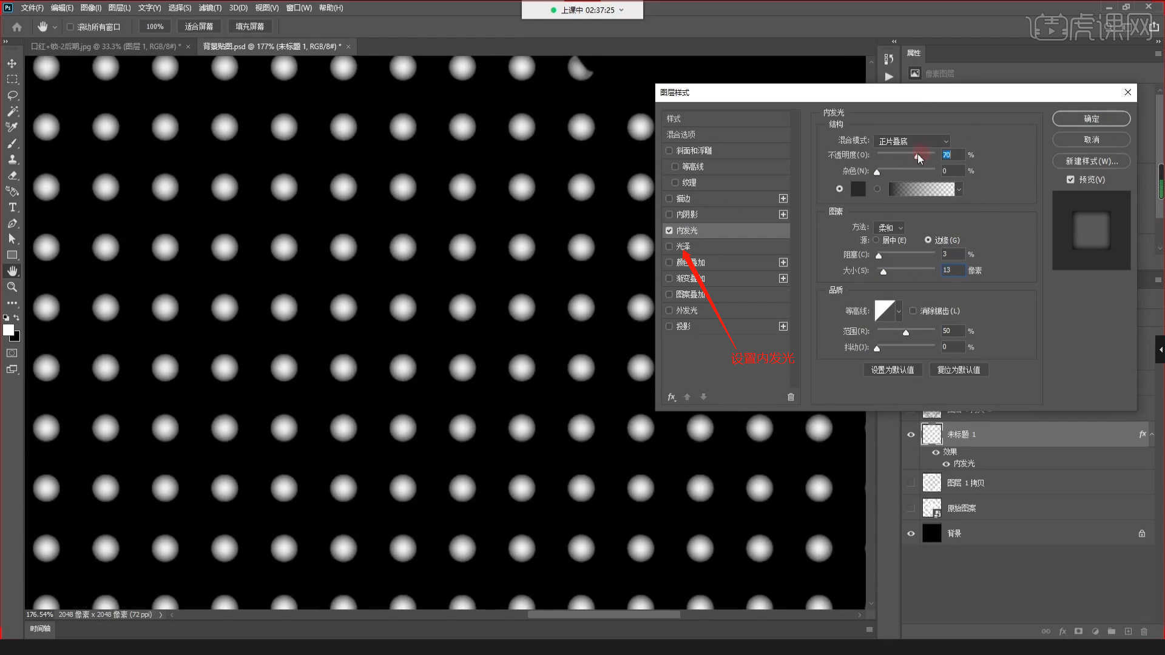Open the Hand tool preset dropdown arrow
Screen dimensions: 1165x655
pyautogui.click(x=55, y=27)
